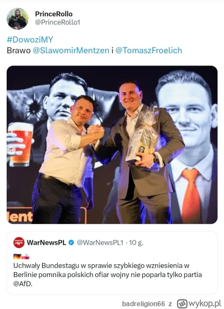
Task: Click the wykop.pl 'w' logo icon
Action: coord(182,303)
